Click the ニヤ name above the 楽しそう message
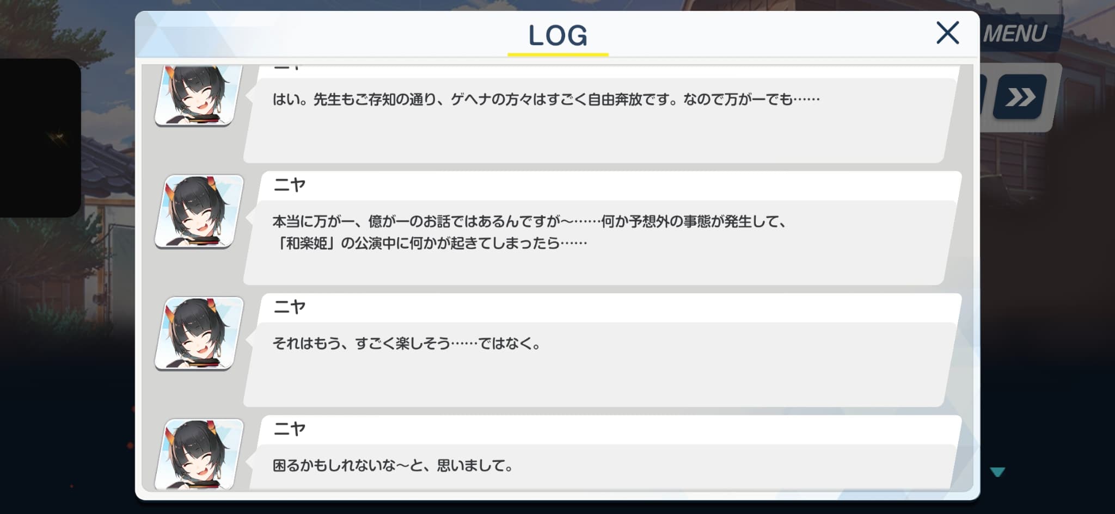Screen dimensions: 1115x514 290,307
